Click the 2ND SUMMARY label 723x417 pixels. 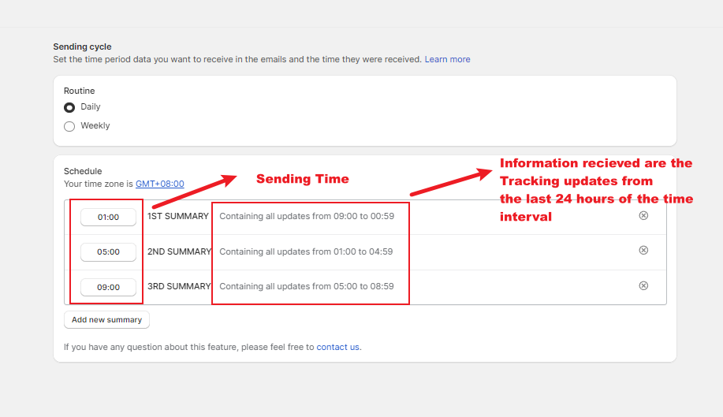[x=179, y=251]
